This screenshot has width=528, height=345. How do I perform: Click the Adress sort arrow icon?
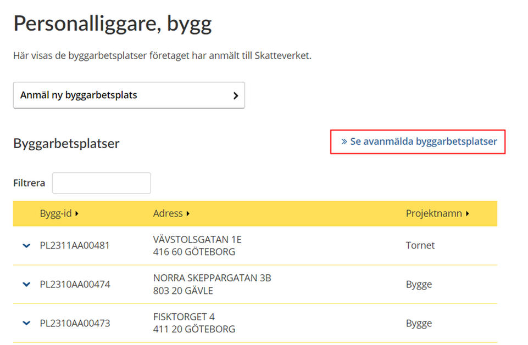tap(188, 213)
